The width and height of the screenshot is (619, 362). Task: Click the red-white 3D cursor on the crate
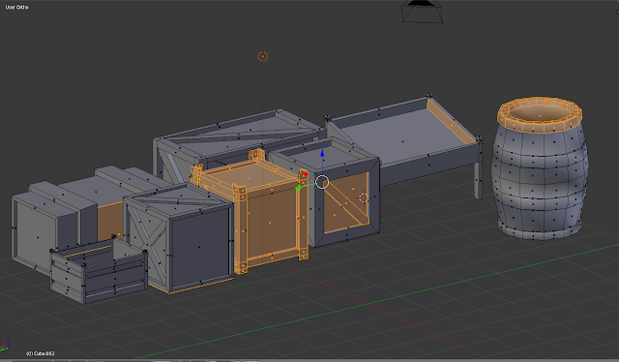point(364,197)
